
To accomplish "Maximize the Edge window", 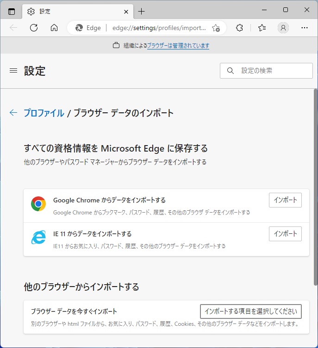I will pos(286,10).
